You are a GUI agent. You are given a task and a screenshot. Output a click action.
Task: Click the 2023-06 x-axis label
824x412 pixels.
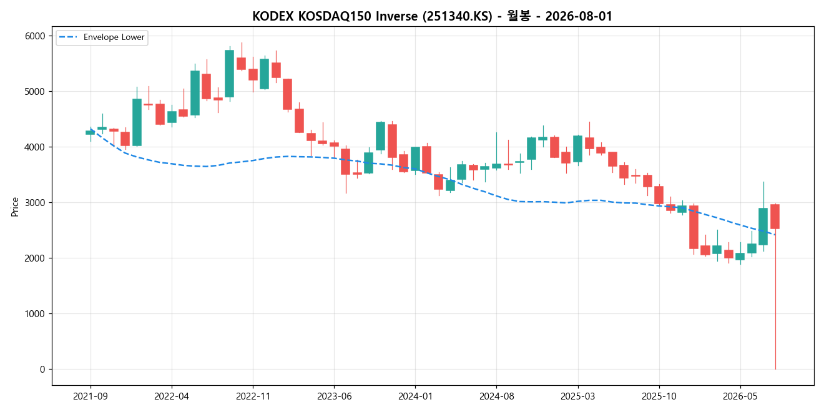click(x=334, y=396)
